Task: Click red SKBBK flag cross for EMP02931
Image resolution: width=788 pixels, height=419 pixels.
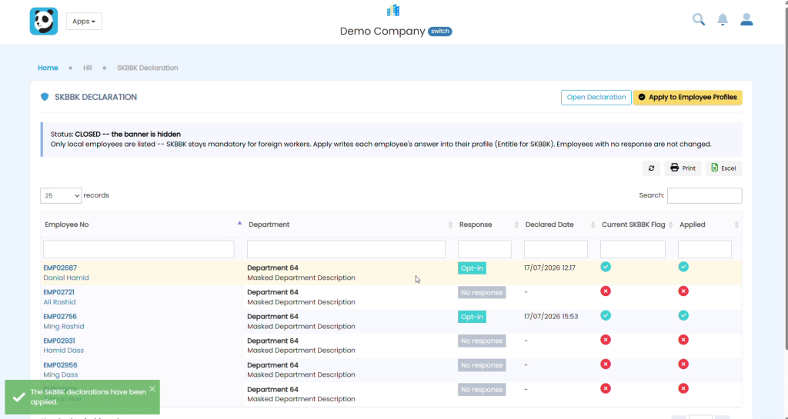Action: (606, 340)
